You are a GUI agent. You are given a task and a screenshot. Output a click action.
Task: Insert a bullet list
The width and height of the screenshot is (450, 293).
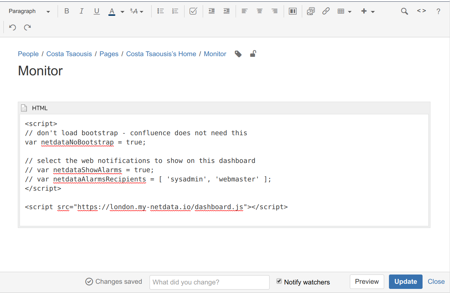[x=160, y=11]
